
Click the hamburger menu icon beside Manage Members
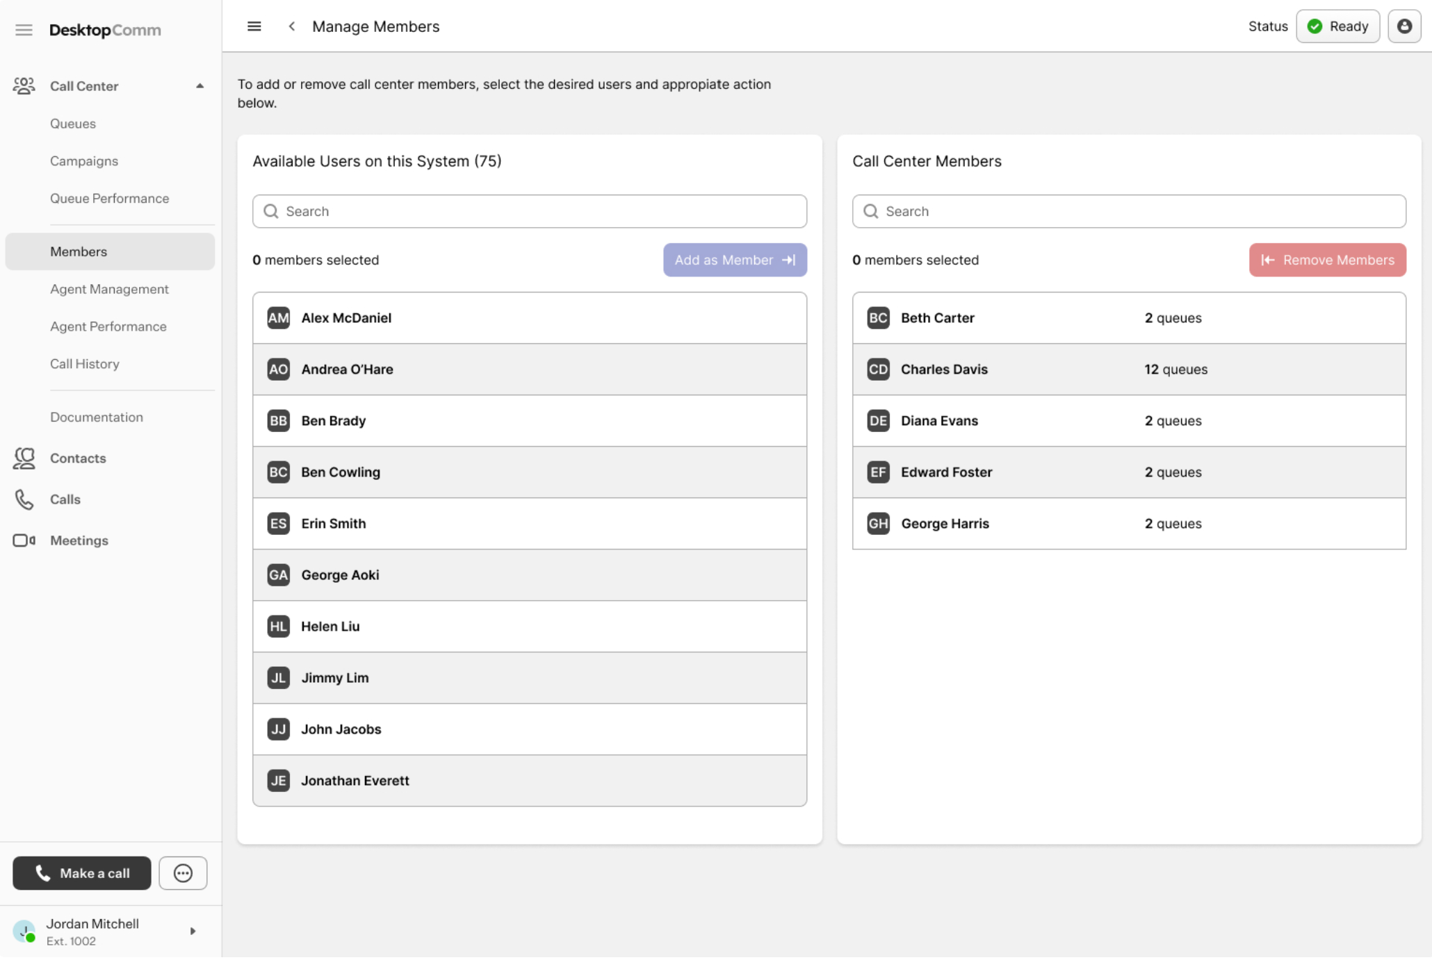coord(254,26)
